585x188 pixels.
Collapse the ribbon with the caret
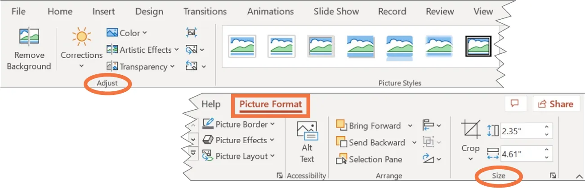(578, 176)
